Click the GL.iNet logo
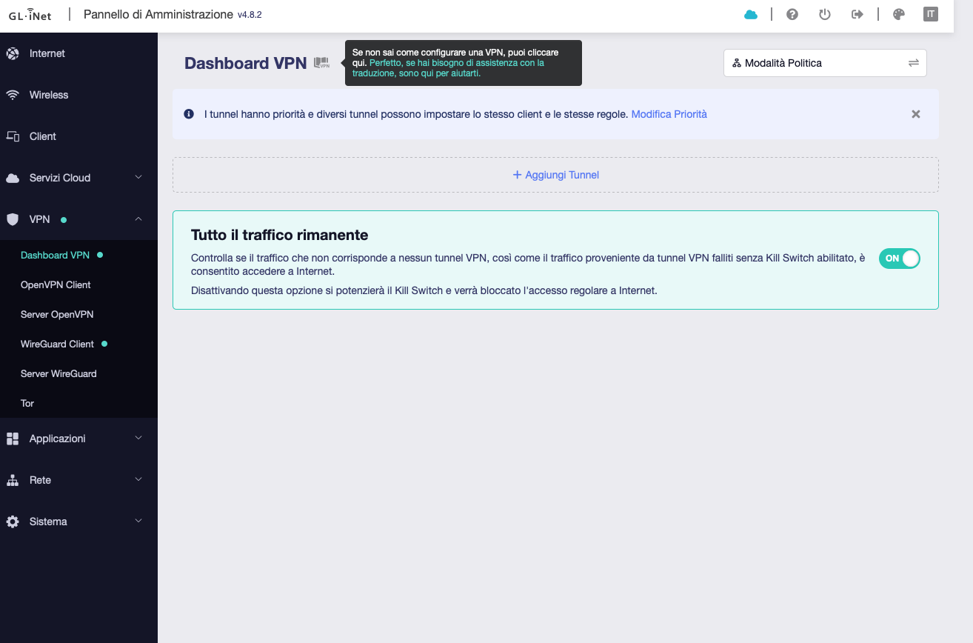This screenshot has height=643, width=973. pyautogui.click(x=30, y=16)
